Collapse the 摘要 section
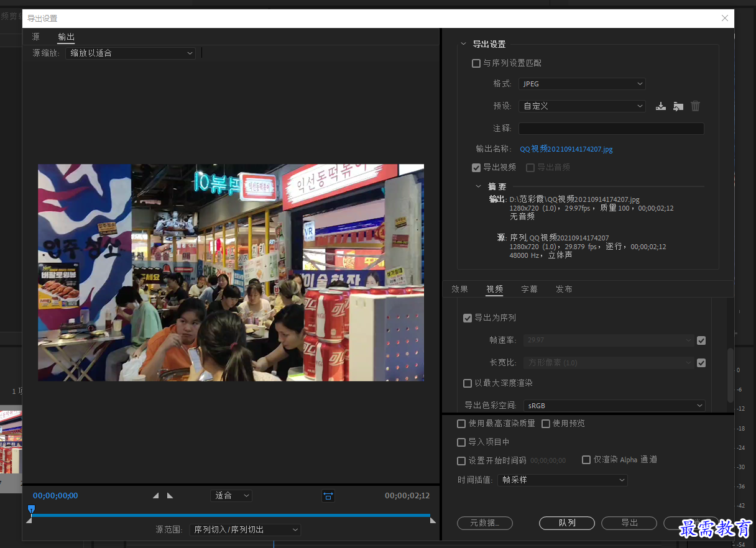756x548 pixels. [478, 186]
